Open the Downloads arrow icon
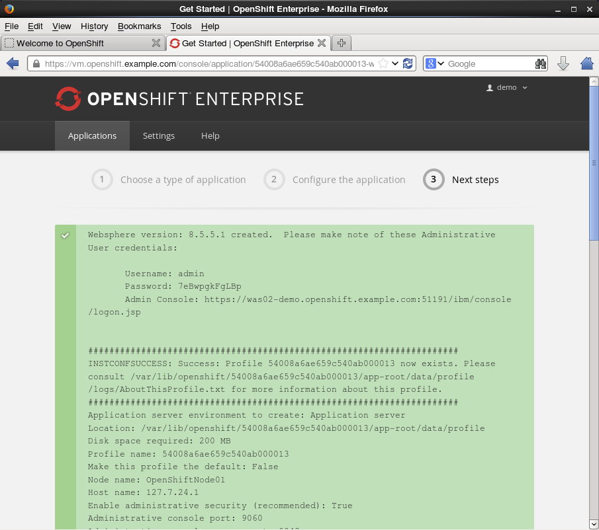The image size is (599, 530). [x=563, y=63]
